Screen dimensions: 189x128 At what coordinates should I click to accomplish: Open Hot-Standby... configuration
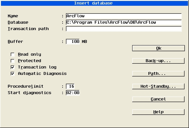tap(158, 86)
